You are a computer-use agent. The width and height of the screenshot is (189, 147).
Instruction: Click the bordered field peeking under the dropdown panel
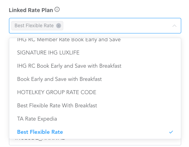pyautogui.click(x=95, y=142)
